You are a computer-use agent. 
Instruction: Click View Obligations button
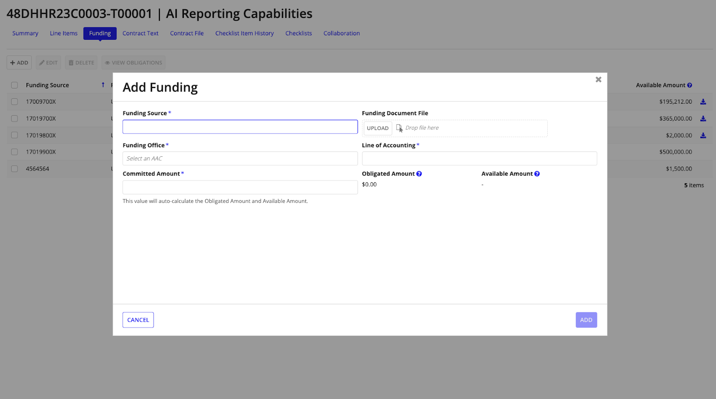tap(133, 63)
